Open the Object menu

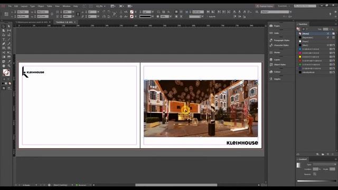pyautogui.click(x=41, y=6)
